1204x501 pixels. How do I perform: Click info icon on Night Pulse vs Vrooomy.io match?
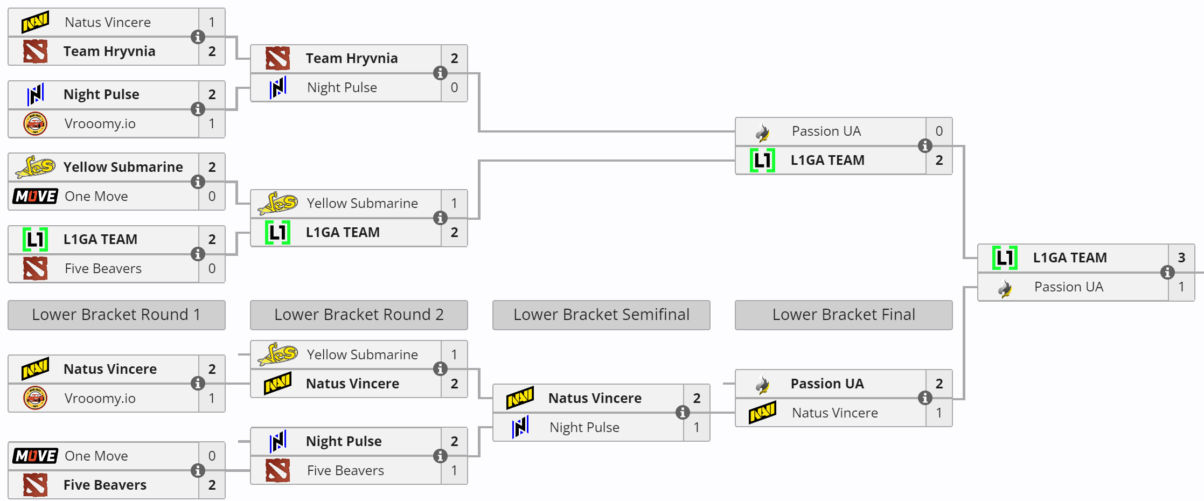[x=198, y=109]
